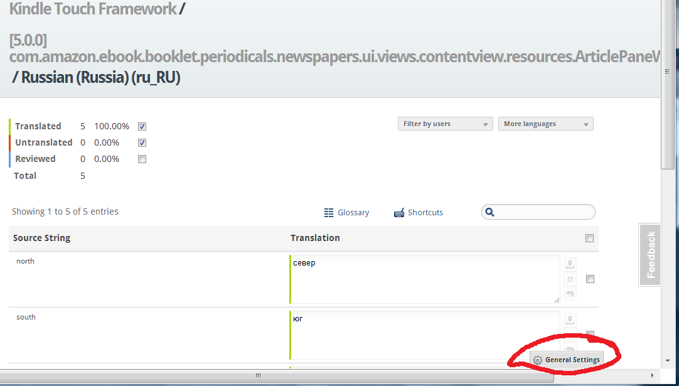Viewport: 679px width, 386px height.
Task: Show keyboard Shortcuts
Action: (x=419, y=213)
